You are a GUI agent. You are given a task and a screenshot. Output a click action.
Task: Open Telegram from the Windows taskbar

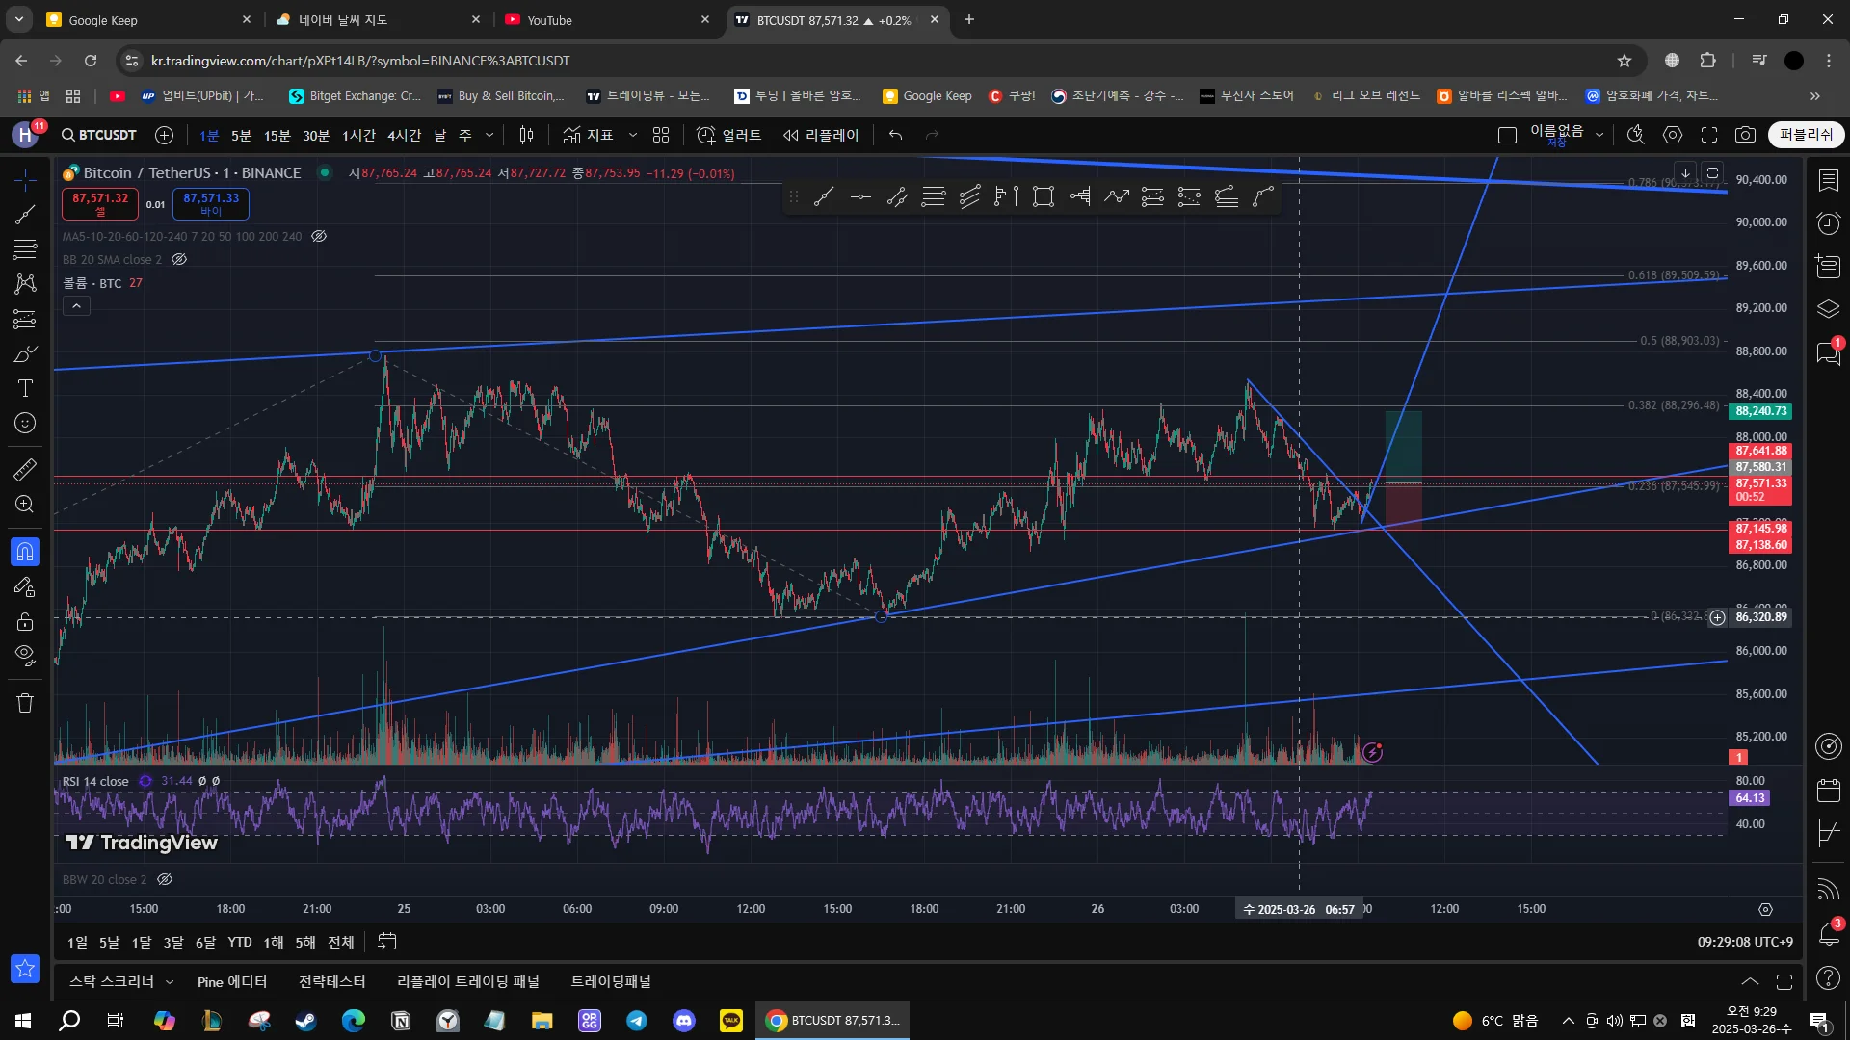coord(637,1021)
